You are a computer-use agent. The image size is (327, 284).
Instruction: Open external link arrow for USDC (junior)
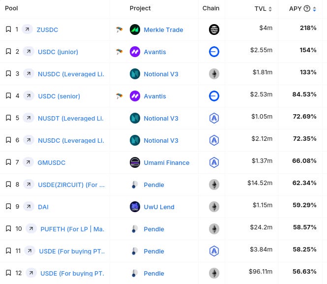(x=29, y=51)
